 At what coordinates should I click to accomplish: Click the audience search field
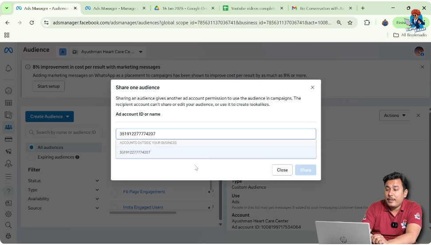pos(64,132)
